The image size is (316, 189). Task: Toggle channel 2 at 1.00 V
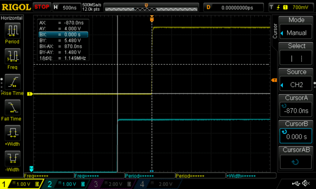[66, 184]
